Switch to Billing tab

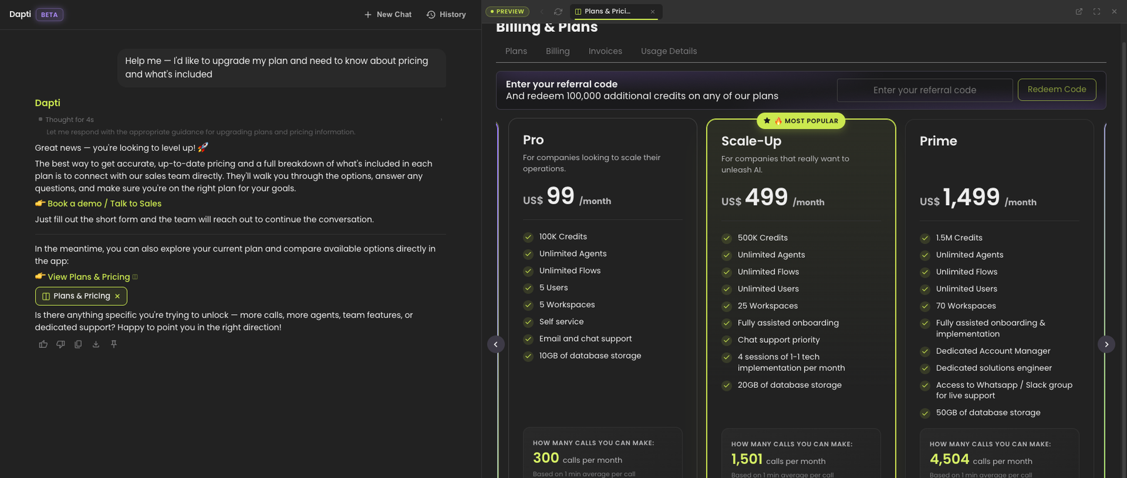point(557,51)
